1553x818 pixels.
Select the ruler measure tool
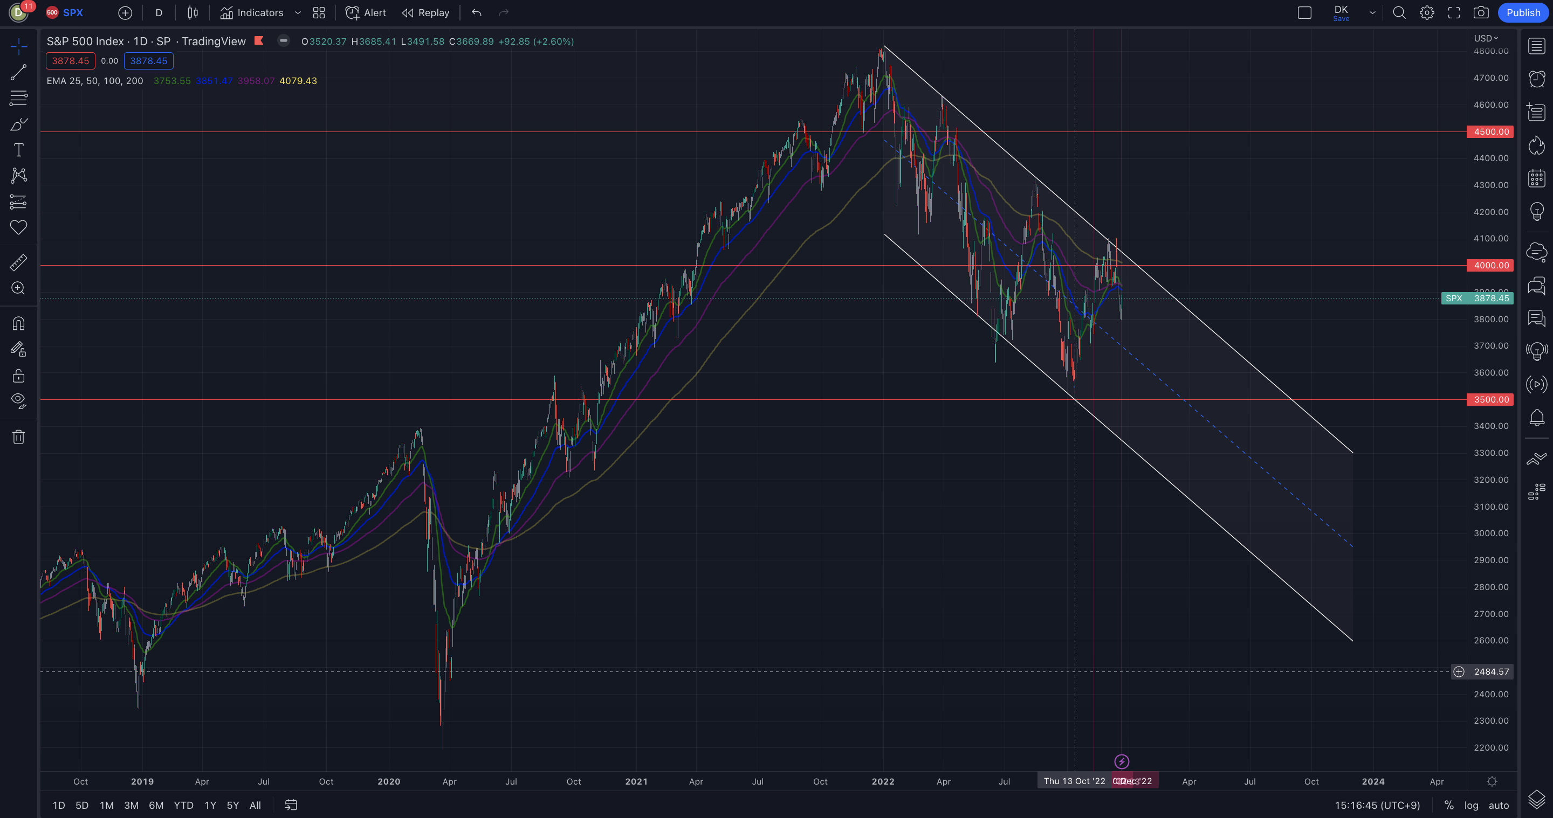(x=19, y=262)
